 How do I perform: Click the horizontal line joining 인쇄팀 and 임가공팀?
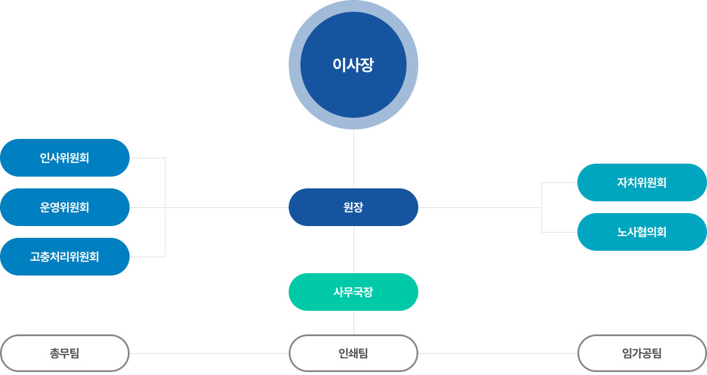coord(498,353)
